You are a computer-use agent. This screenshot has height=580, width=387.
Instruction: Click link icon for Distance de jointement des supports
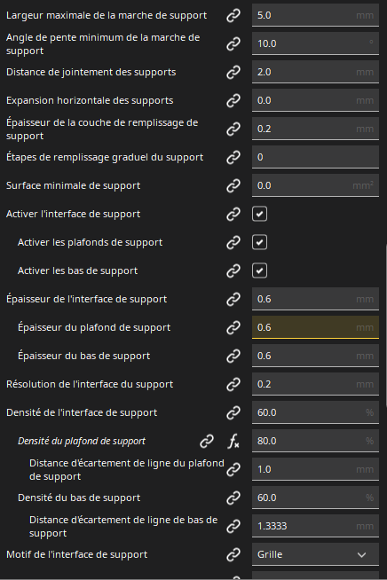coord(233,72)
